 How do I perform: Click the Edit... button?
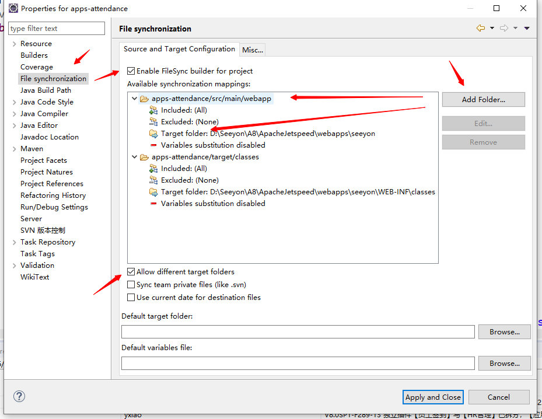(483, 123)
